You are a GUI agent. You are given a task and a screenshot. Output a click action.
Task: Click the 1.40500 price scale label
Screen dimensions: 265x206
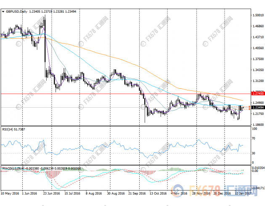tap(257, 48)
